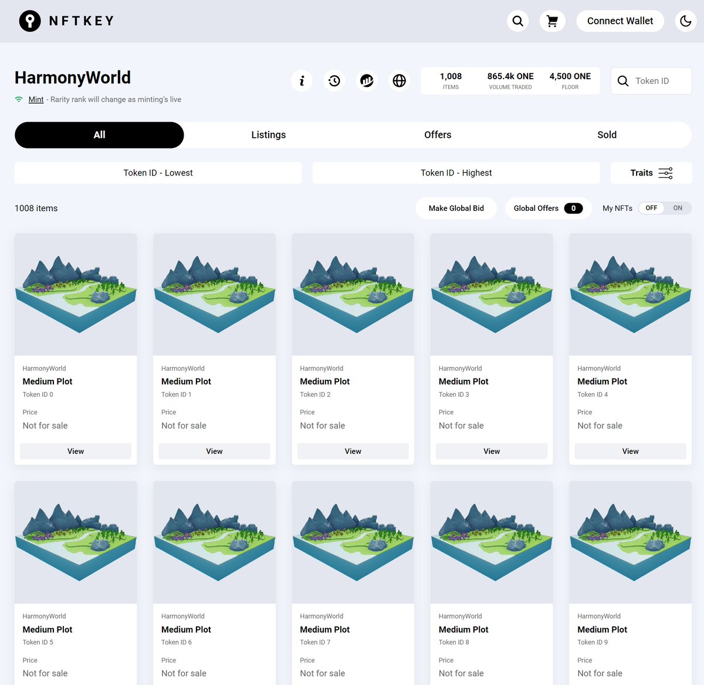Viewport: 704px width, 685px height.
Task: Open the shopping cart icon
Action: point(552,21)
